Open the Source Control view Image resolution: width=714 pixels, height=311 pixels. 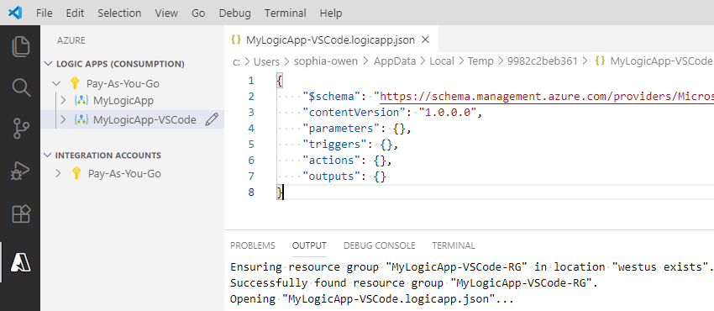click(x=20, y=129)
